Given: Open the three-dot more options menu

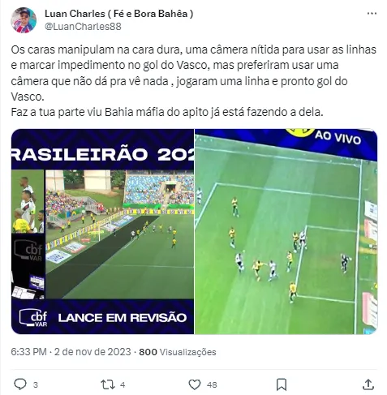Looking at the screenshot, I should [372, 13].
